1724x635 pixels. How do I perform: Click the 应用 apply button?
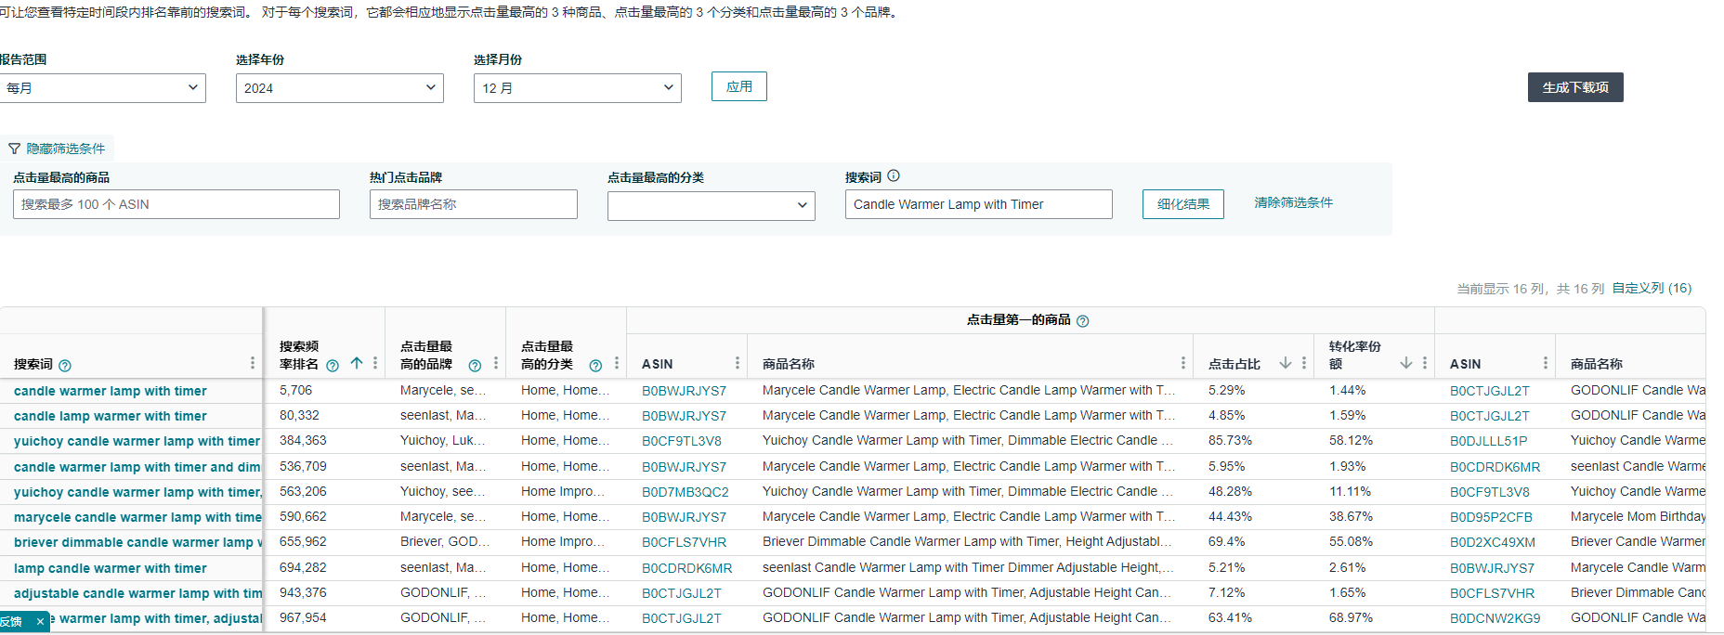click(738, 86)
